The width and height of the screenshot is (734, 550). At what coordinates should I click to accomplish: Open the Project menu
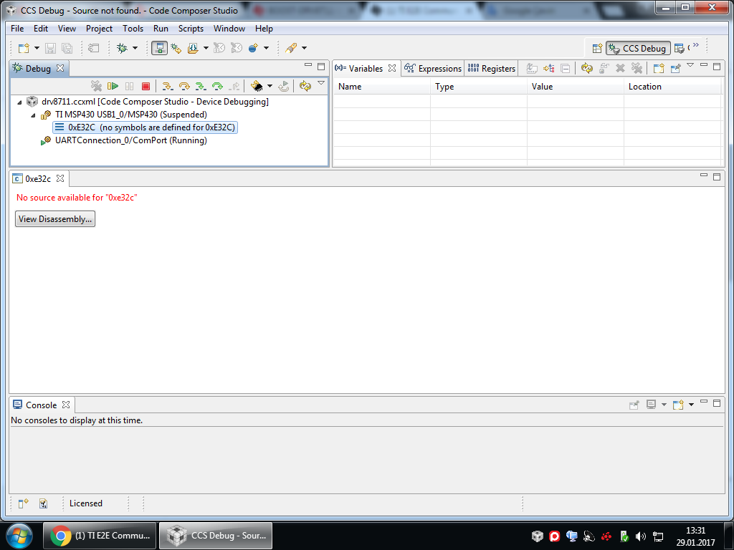[99, 29]
